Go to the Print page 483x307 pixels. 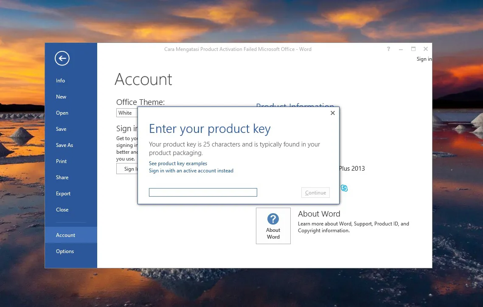point(62,161)
